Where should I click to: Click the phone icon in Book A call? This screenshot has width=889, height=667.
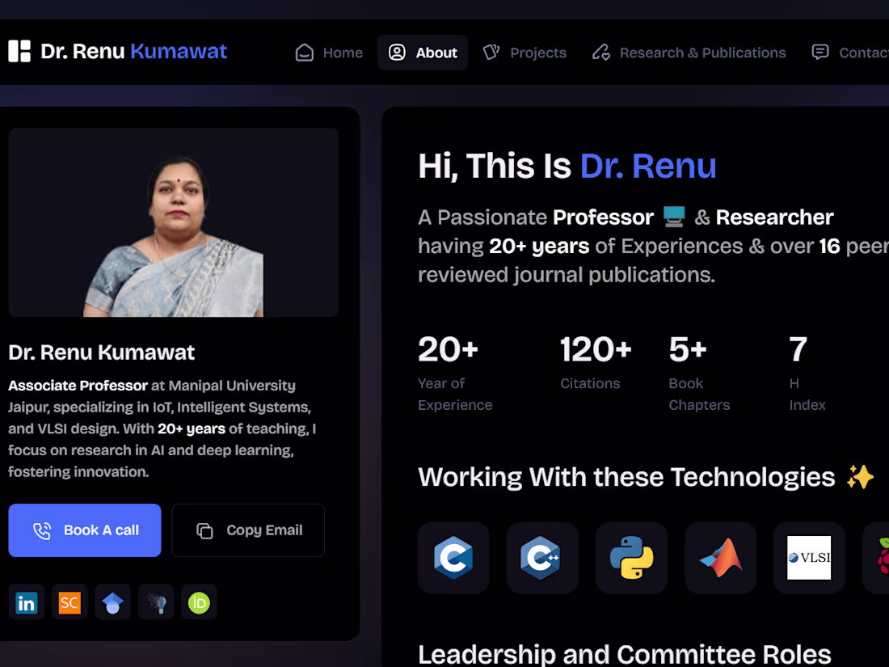point(42,531)
